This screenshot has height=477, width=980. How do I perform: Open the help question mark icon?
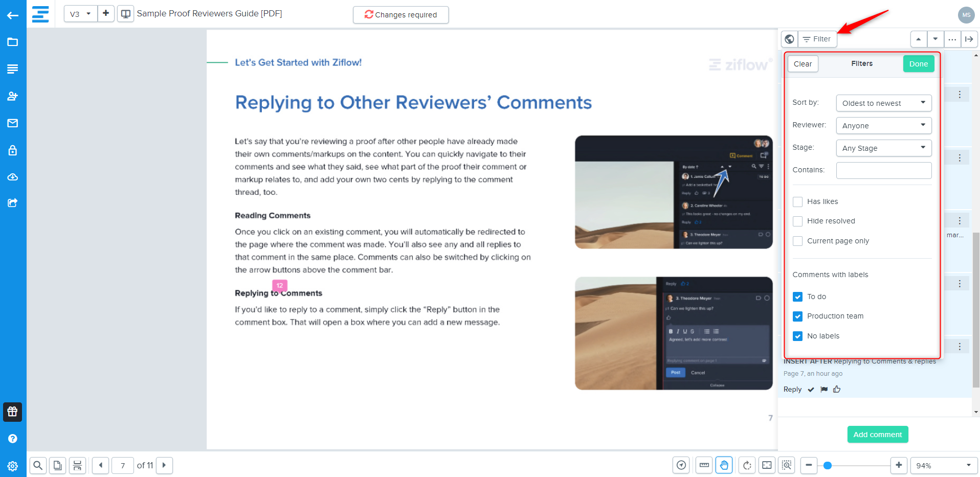13,439
